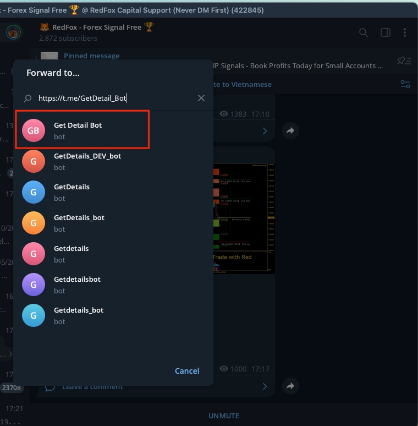Choose Getdetails_bot with teal avatar
This screenshot has width=418, height=426.
78,315
